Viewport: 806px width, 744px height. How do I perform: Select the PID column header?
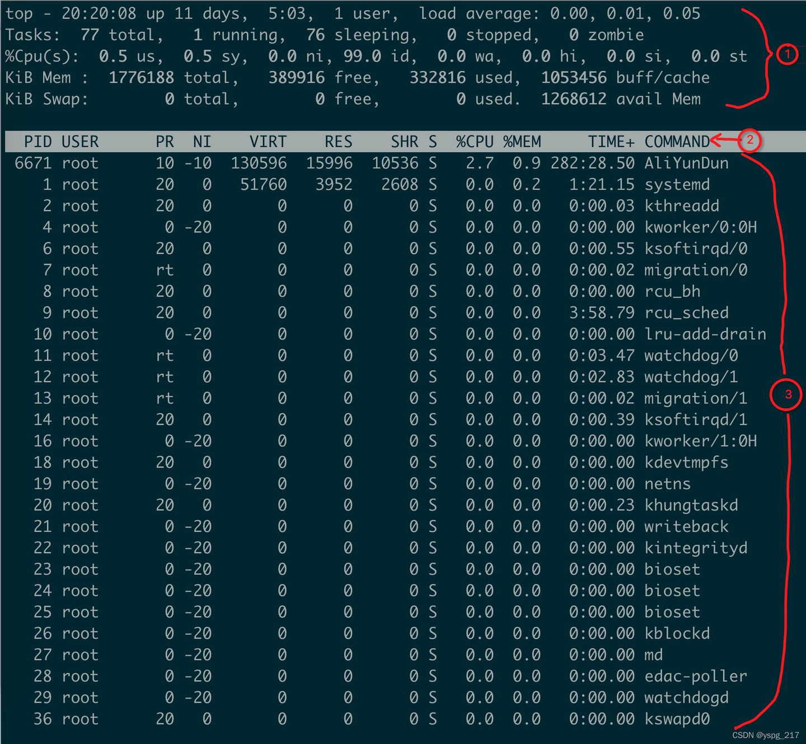point(37,142)
